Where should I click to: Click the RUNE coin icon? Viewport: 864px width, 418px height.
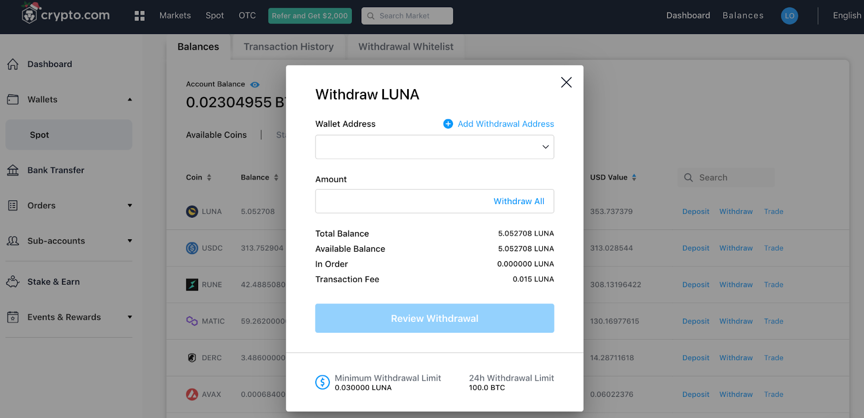(192, 285)
